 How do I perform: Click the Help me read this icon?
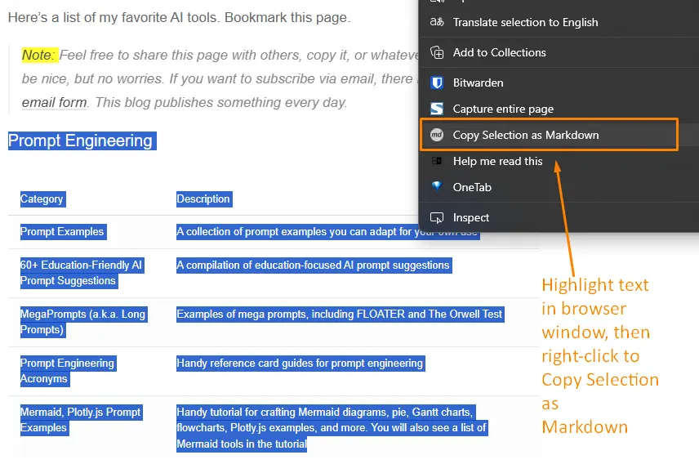click(437, 161)
